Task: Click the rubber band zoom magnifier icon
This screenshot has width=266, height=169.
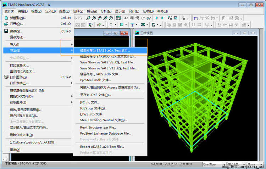Action: (88, 18)
